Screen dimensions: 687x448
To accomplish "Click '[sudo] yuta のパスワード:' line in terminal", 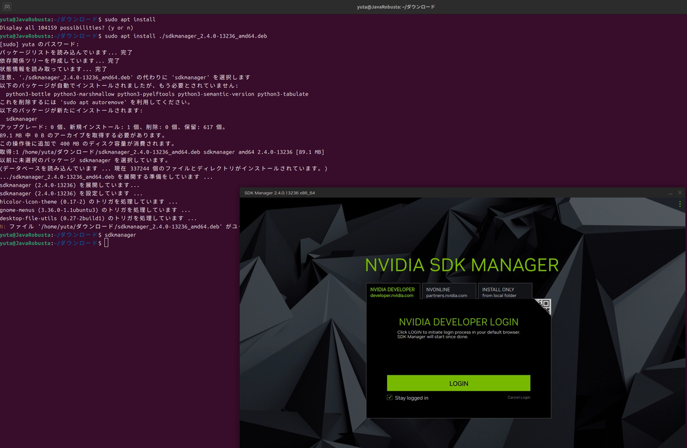I will click(x=40, y=44).
